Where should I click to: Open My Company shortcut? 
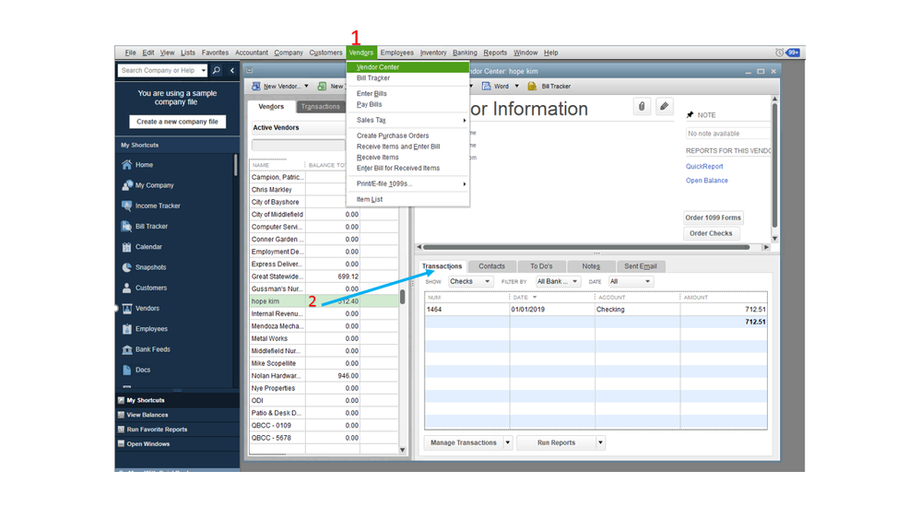pyautogui.click(x=154, y=185)
